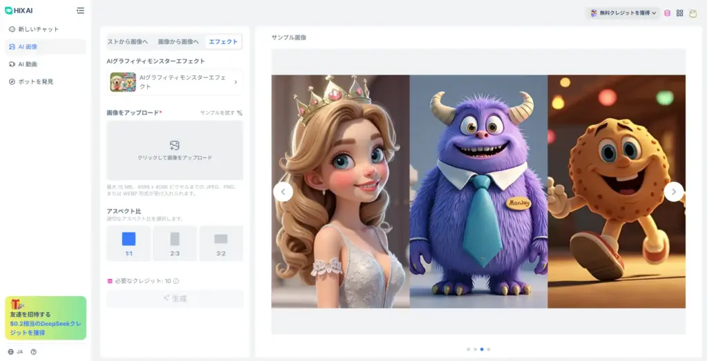This screenshot has height=361, width=707.
Task: Show next sample image with right arrow
Action: (674, 192)
